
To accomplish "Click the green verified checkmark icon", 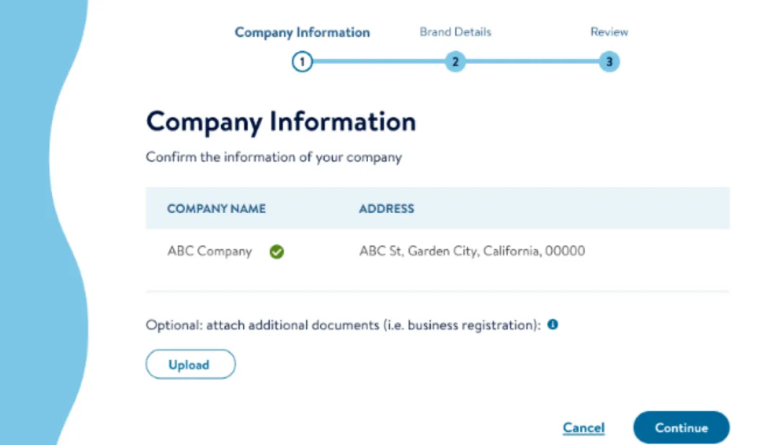I will click(277, 252).
